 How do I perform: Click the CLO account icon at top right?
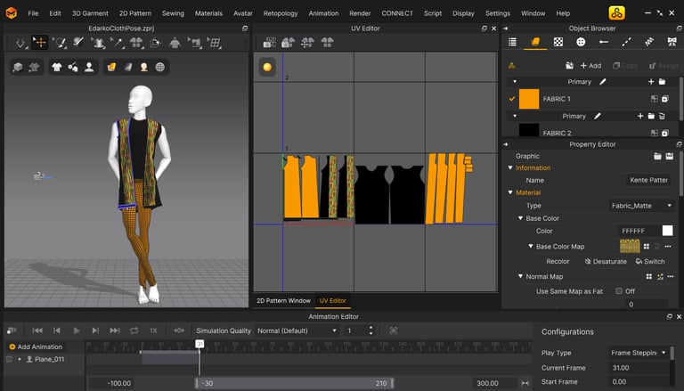click(x=616, y=12)
